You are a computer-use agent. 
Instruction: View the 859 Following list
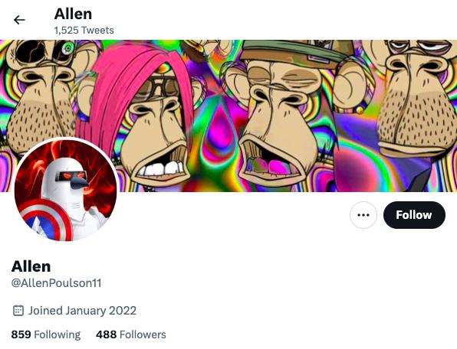tap(46, 334)
